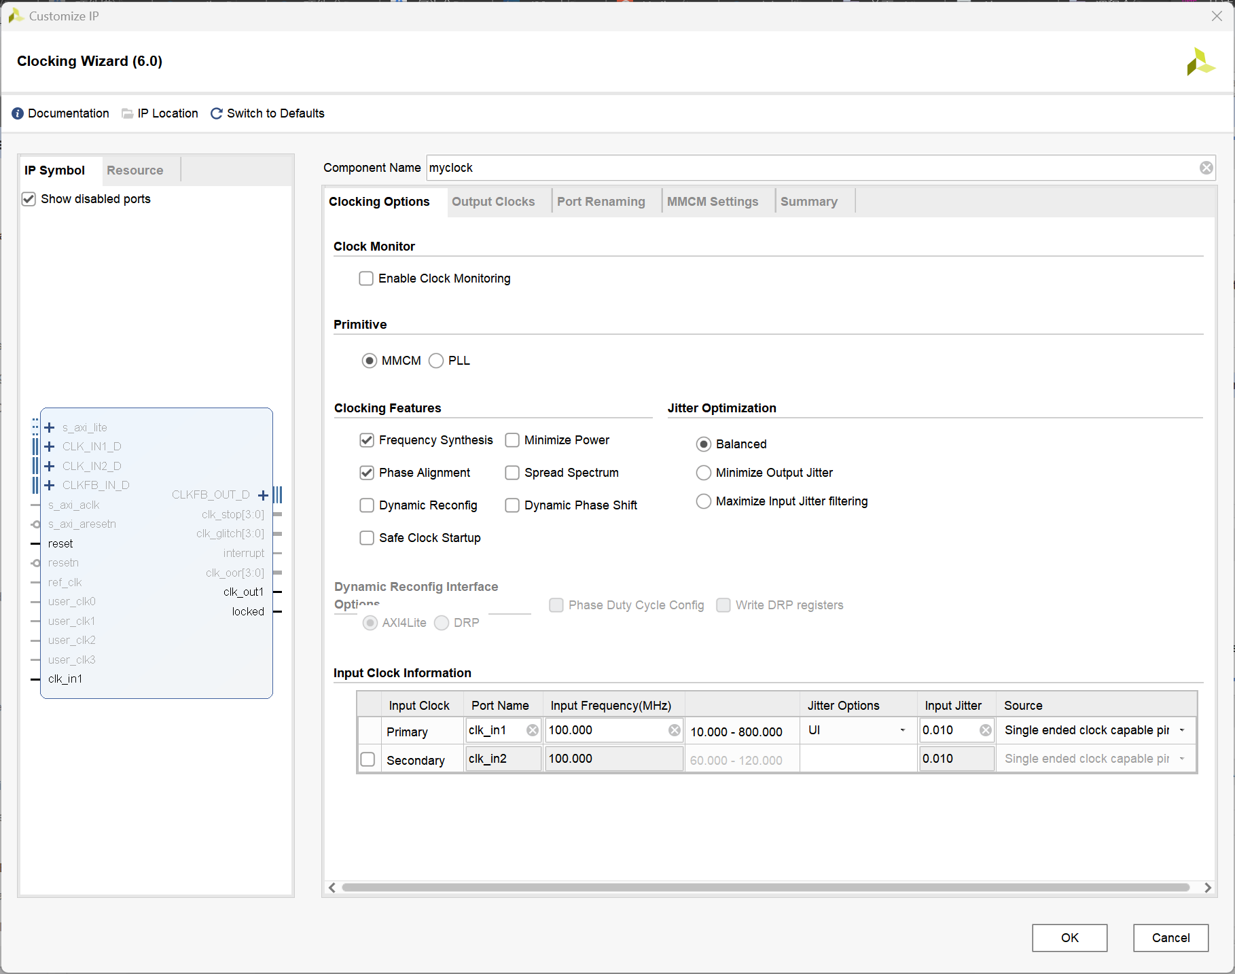This screenshot has width=1235, height=974.
Task: Expand the s_axi_lite port plus icon
Action: [x=50, y=427]
